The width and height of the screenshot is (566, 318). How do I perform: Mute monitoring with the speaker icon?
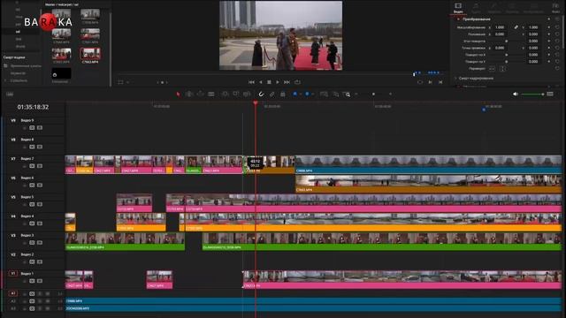pyautogui.click(x=516, y=95)
